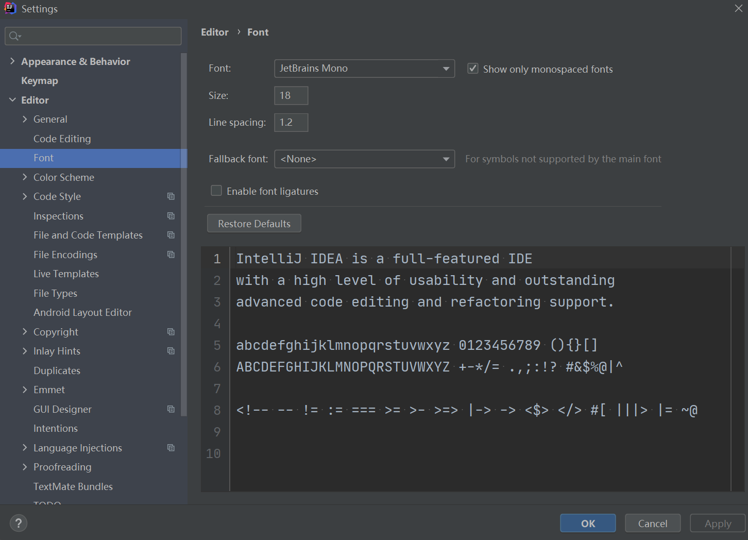Click the project-level icon beside Copyright

click(x=171, y=332)
